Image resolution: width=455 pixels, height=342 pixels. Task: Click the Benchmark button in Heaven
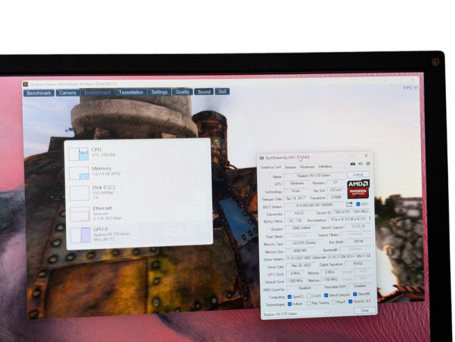coord(39,93)
